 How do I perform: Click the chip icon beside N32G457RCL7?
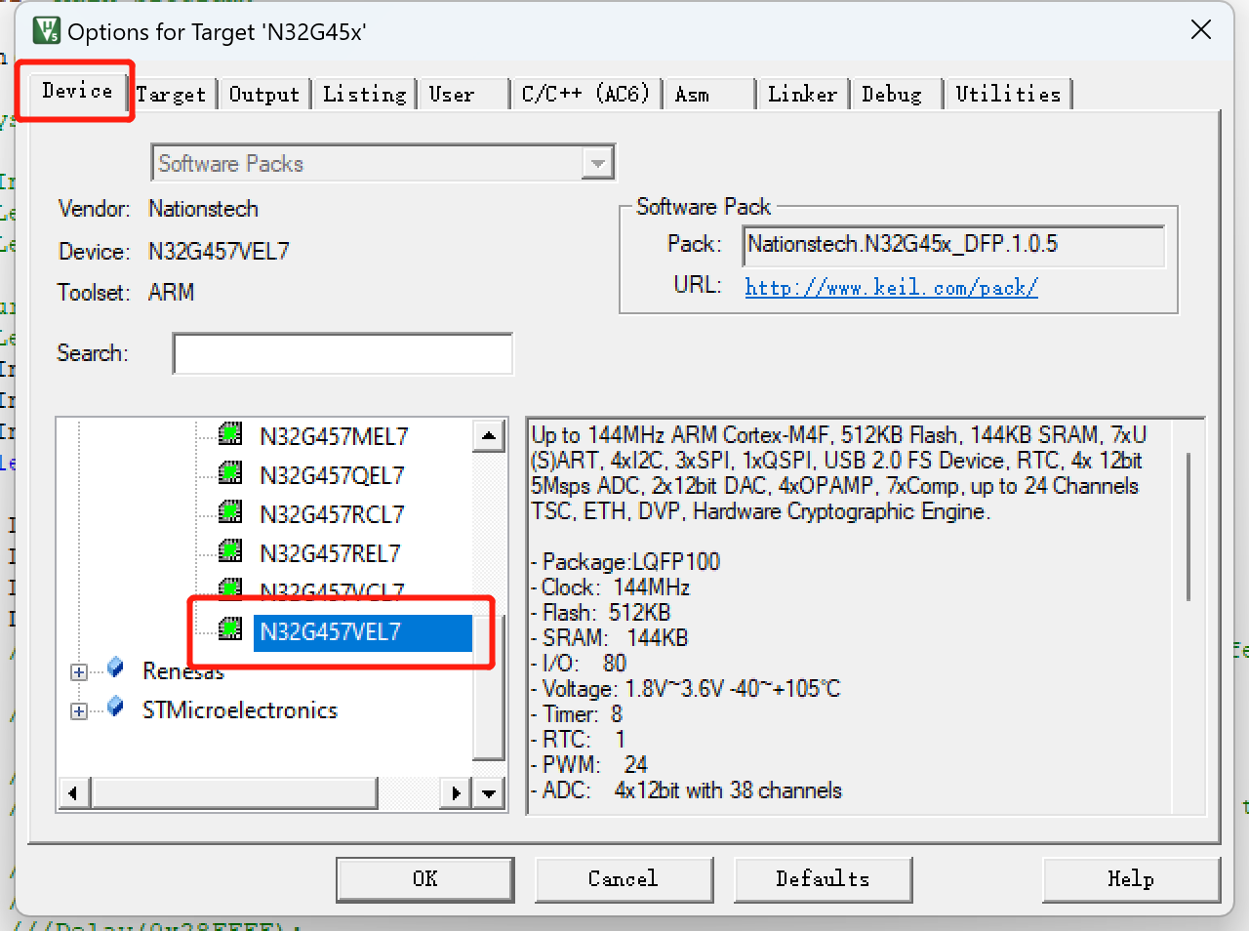[x=230, y=512]
